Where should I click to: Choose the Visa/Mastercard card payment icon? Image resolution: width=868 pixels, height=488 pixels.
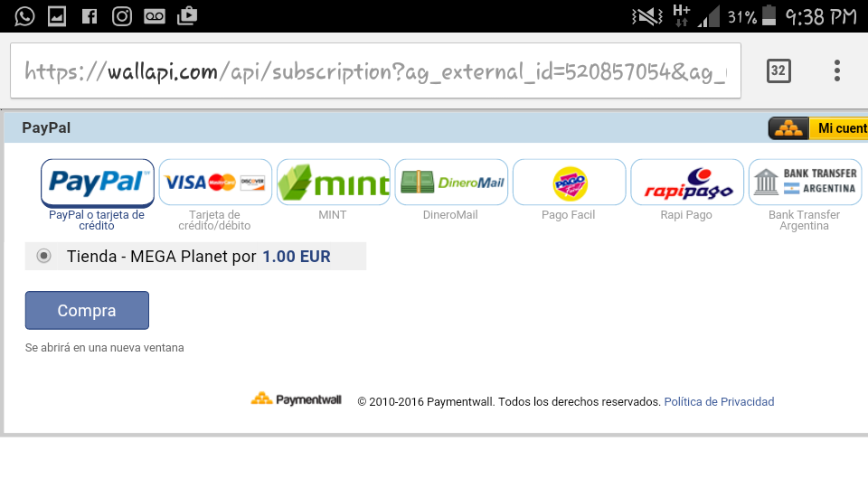[x=215, y=182]
